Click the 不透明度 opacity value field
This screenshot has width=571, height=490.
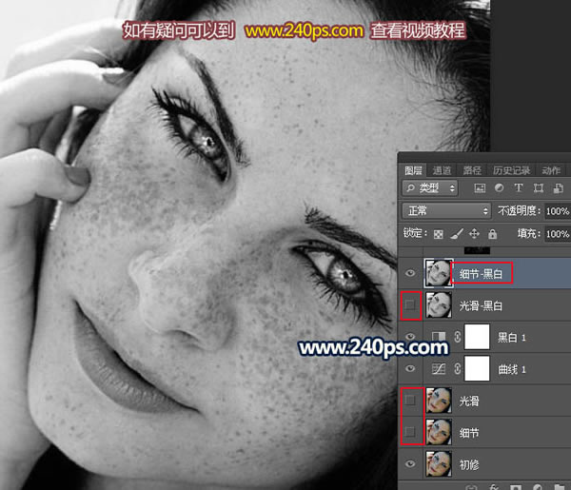pos(558,211)
